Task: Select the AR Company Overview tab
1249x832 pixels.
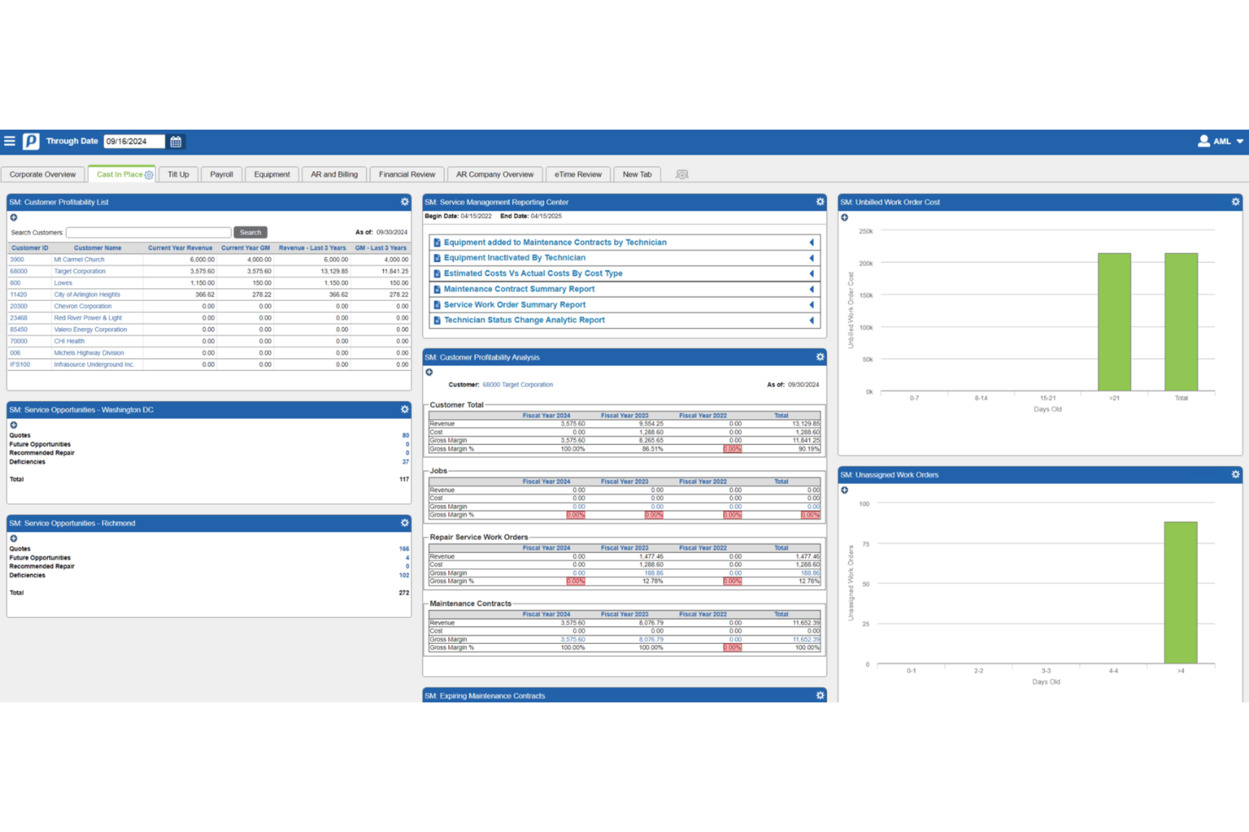Action: click(x=495, y=174)
